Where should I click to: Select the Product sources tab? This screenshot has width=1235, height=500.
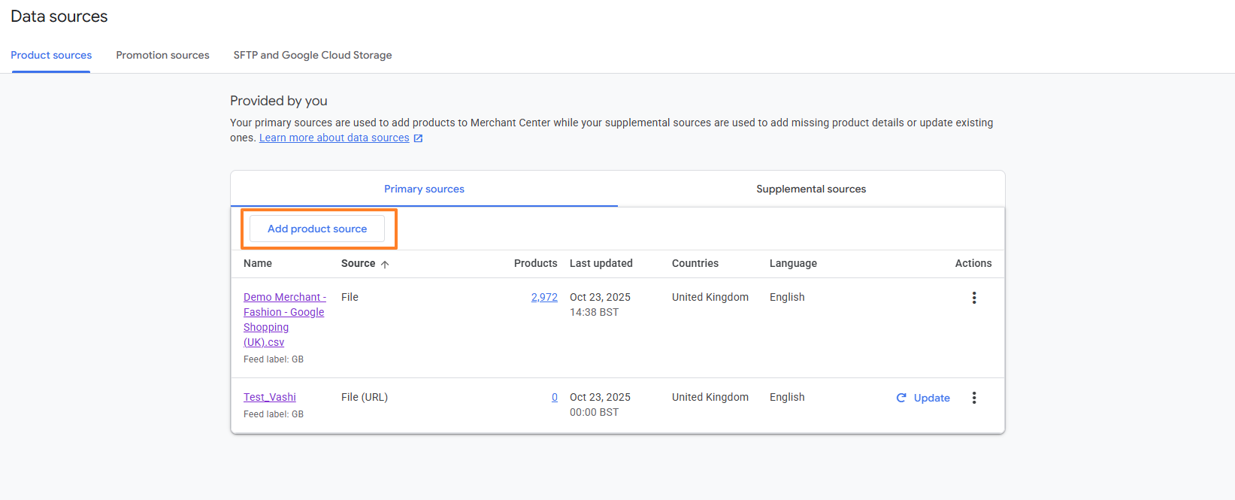tap(51, 55)
